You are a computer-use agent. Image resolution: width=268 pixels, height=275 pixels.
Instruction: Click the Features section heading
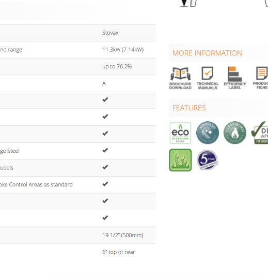(x=189, y=108)
